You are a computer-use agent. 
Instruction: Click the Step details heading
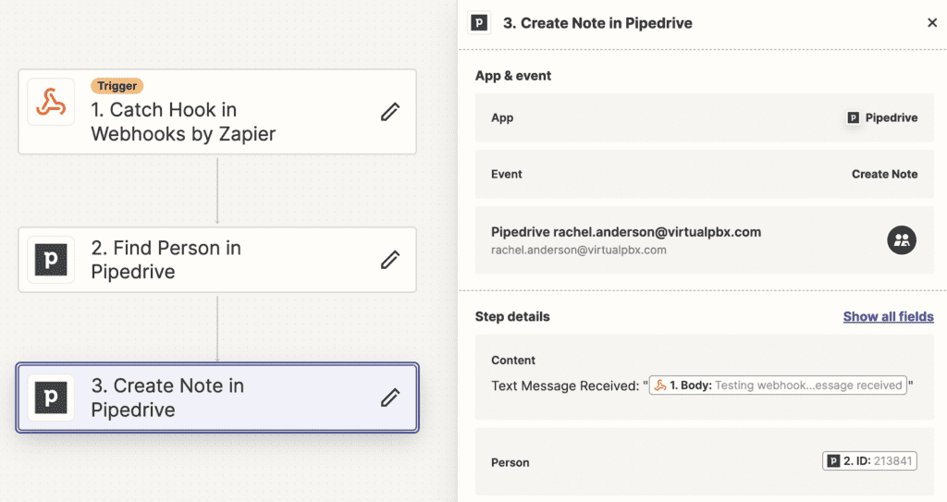(x=512, y=316)
